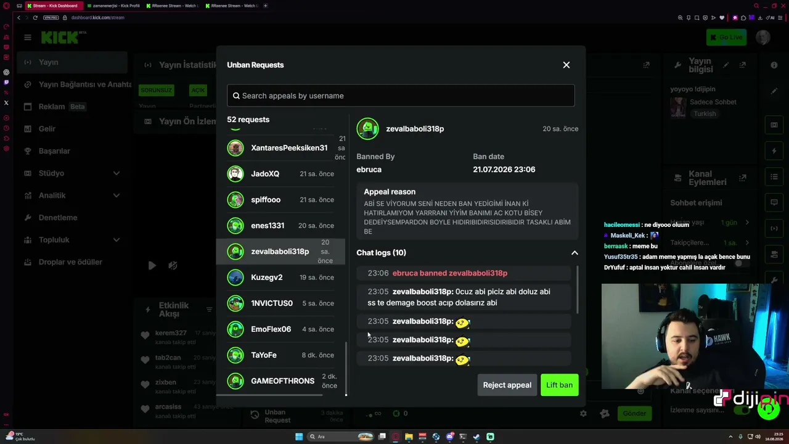
Task: Click the address bar URL dashboard.kick.com/stream
Action: (97, 17)
